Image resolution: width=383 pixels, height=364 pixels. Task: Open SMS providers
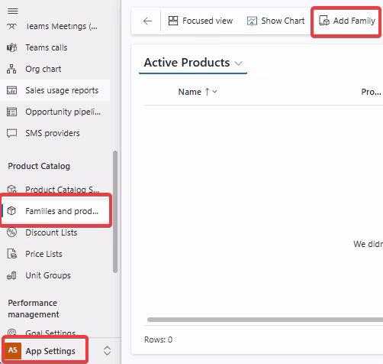[55, 133]
